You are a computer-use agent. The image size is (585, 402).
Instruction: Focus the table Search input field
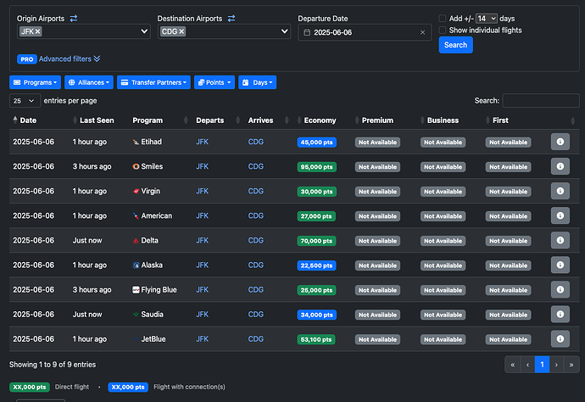[x=541, y=101]
